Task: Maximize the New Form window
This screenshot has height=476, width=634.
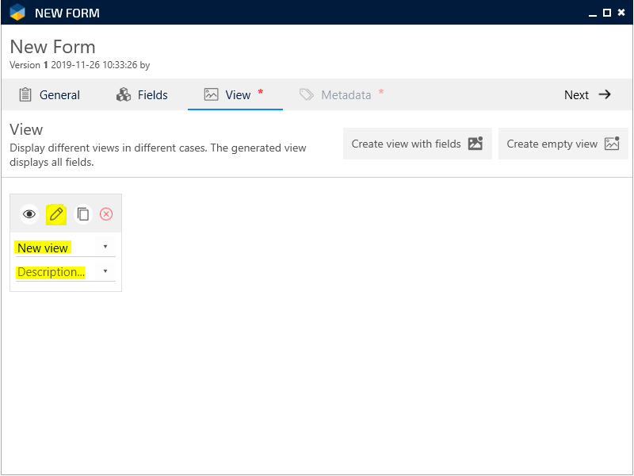Action: [607, 13]
